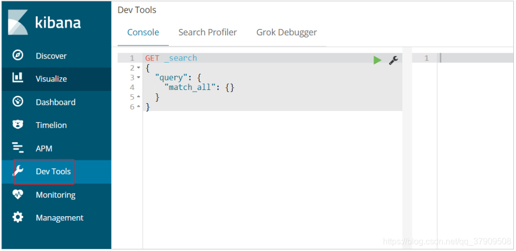Image resolution: width=516 pixels, height=251 pixels.
Task: Go to Management settings
Action: pos(57,218)
